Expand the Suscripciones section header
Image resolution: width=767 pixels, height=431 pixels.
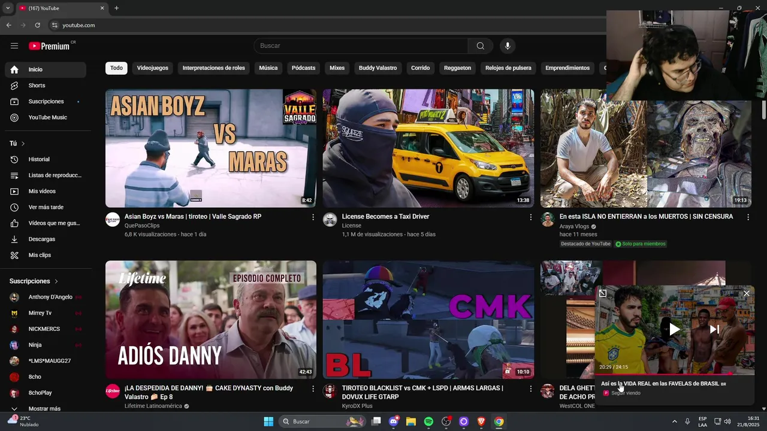[34, 281]
